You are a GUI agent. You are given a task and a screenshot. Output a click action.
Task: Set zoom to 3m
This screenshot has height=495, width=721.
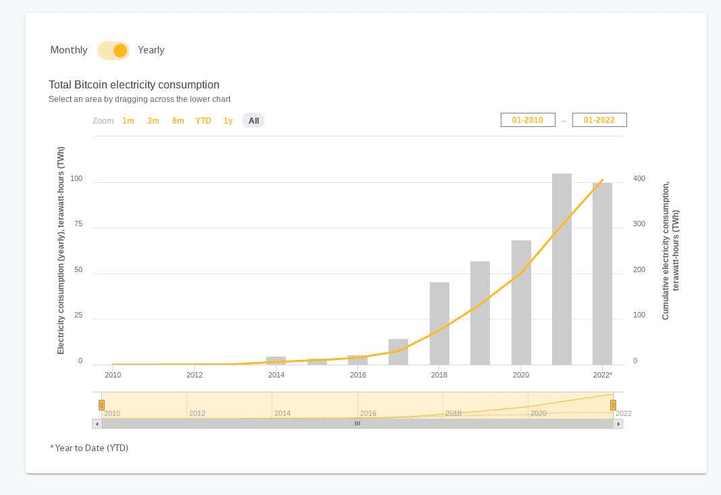point(153,121)
